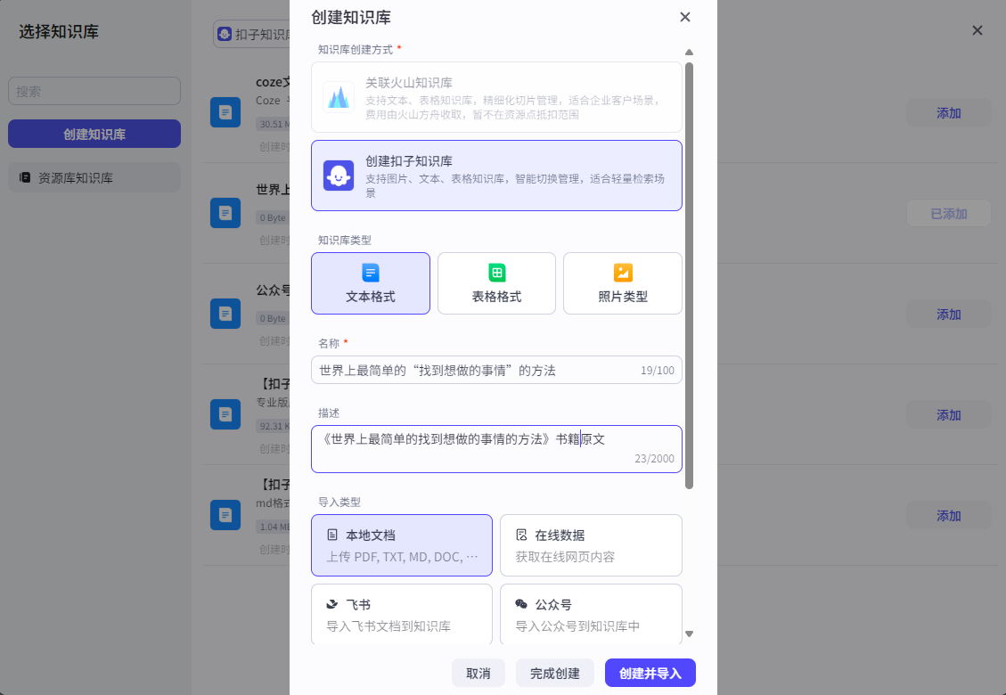Select 表格格式 knowledge base type
Image resolution: width=1006 pixels, height=695 pixels.
496,283
